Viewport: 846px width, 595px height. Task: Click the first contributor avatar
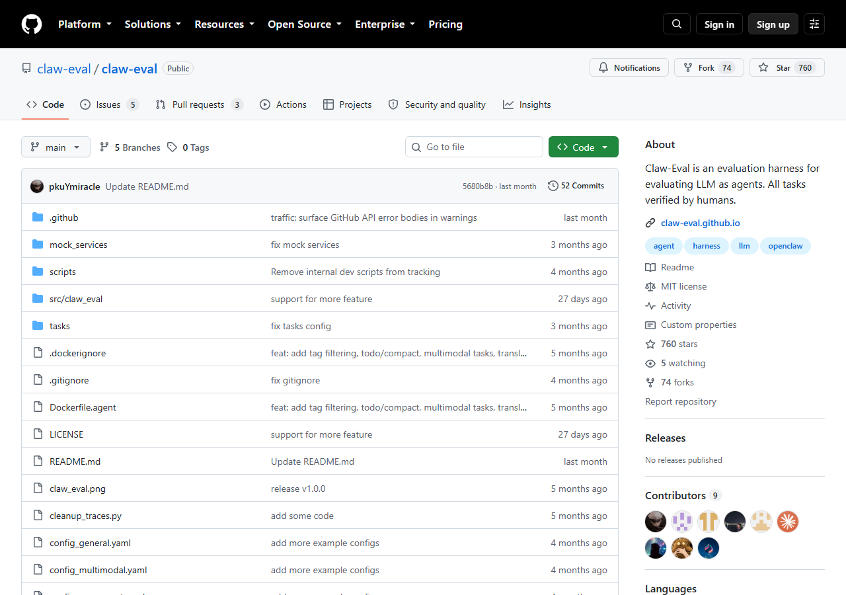pos(656,522)
